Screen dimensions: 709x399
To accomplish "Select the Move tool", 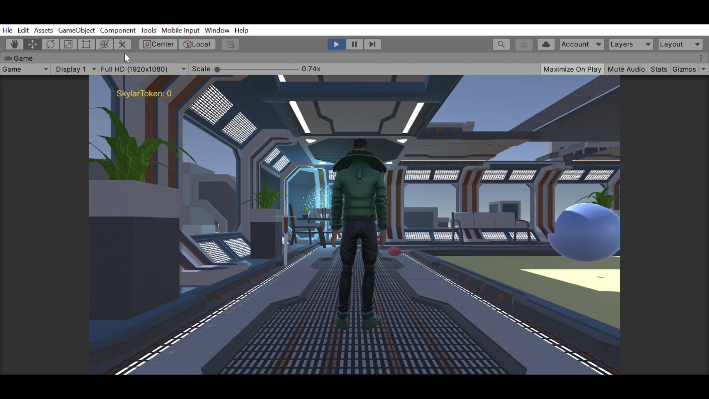I will click(32, 44).
